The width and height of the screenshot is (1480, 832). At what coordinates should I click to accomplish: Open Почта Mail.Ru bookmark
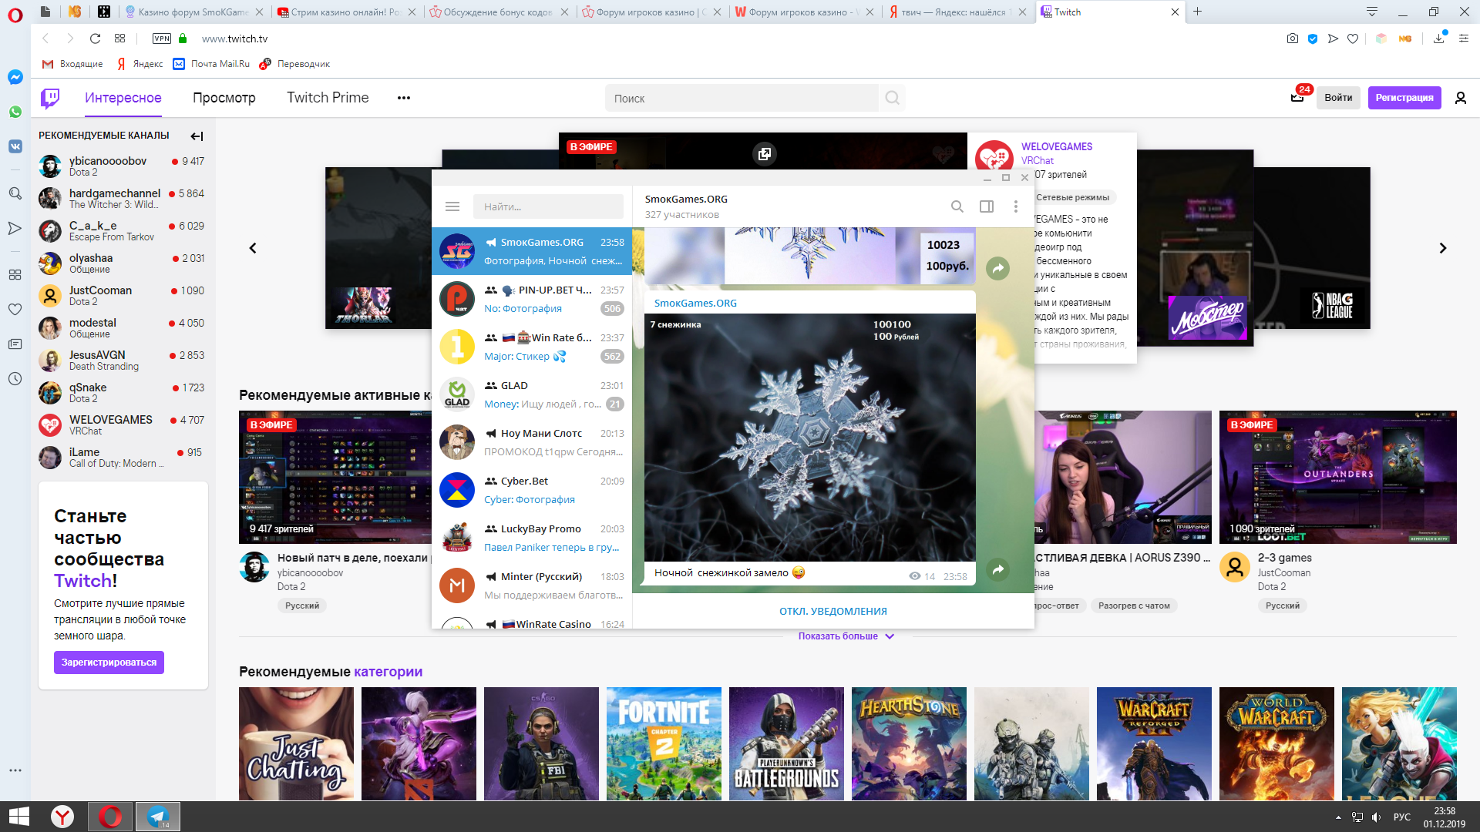[212, 64]
